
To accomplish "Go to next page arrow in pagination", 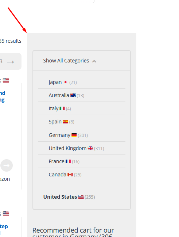I will 11,62.
